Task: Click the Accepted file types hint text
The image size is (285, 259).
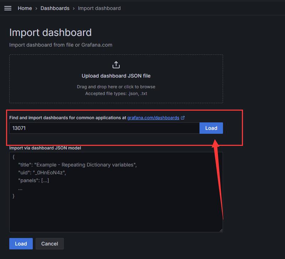Action: point(116,94)
